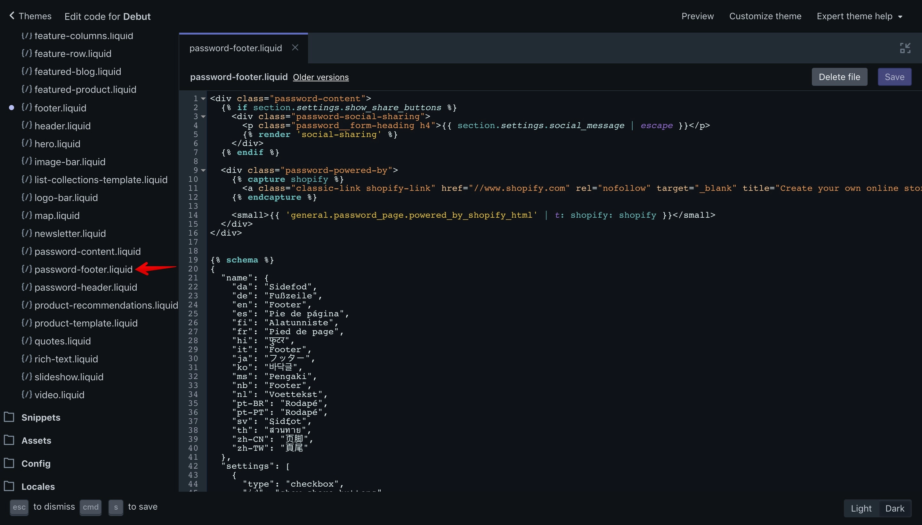
Task: Open feature-columns.liquid file
Action: 84,36
